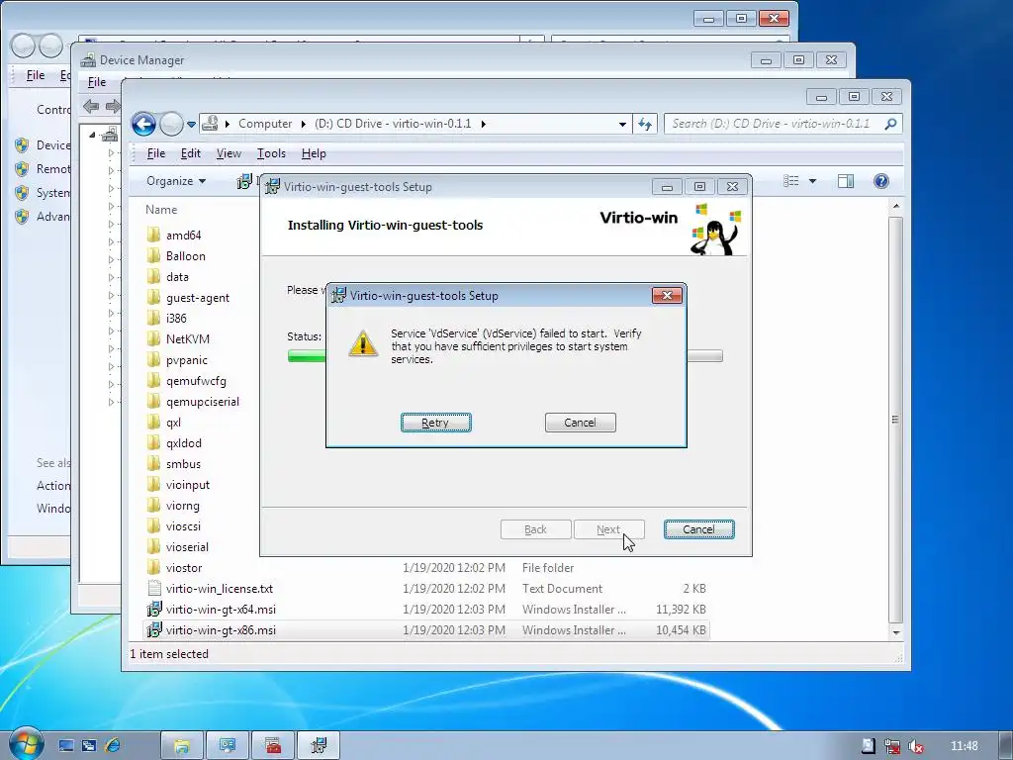The image size is (1013, 760).
Task: Click the network tray icon
Action: point(892,746)
